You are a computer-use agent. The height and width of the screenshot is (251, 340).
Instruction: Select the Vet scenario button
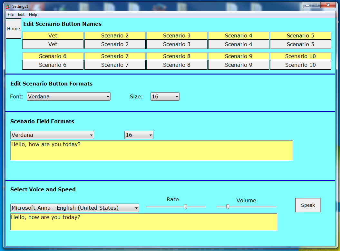click(53, 44)
